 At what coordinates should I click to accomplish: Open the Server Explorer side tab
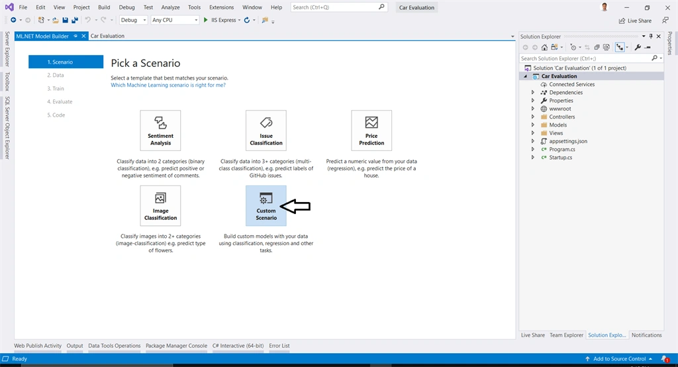click(x=7, y=49)
